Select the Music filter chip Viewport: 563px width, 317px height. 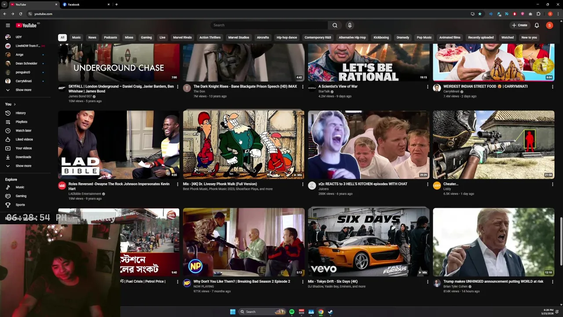pyautogui.click(x=77, y=37)
